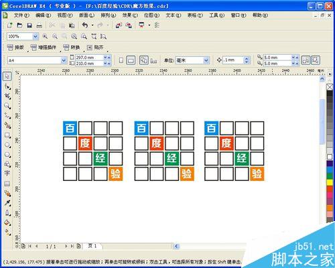Open the 排列 (Arrange) menu
Image resolution: width=335 pixels, height=268 pixels.
pyautogui.click(x=109, y=15)
